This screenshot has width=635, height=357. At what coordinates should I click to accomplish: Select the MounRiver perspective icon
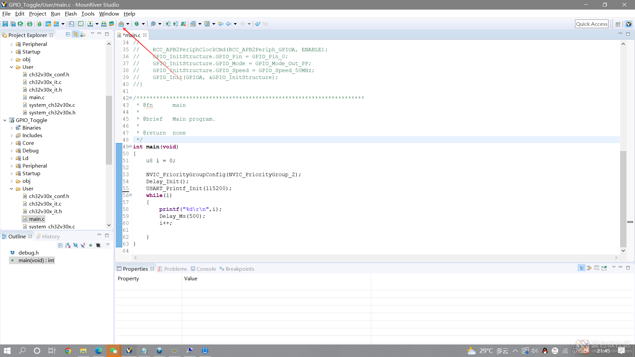(x=629, y=24)
